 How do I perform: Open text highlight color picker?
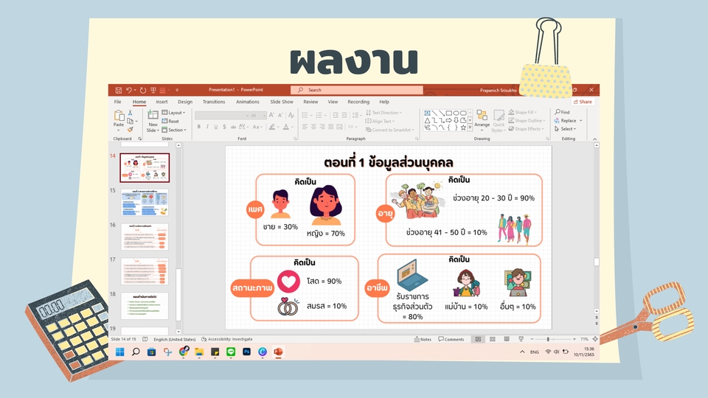click(x=273, y=127)
